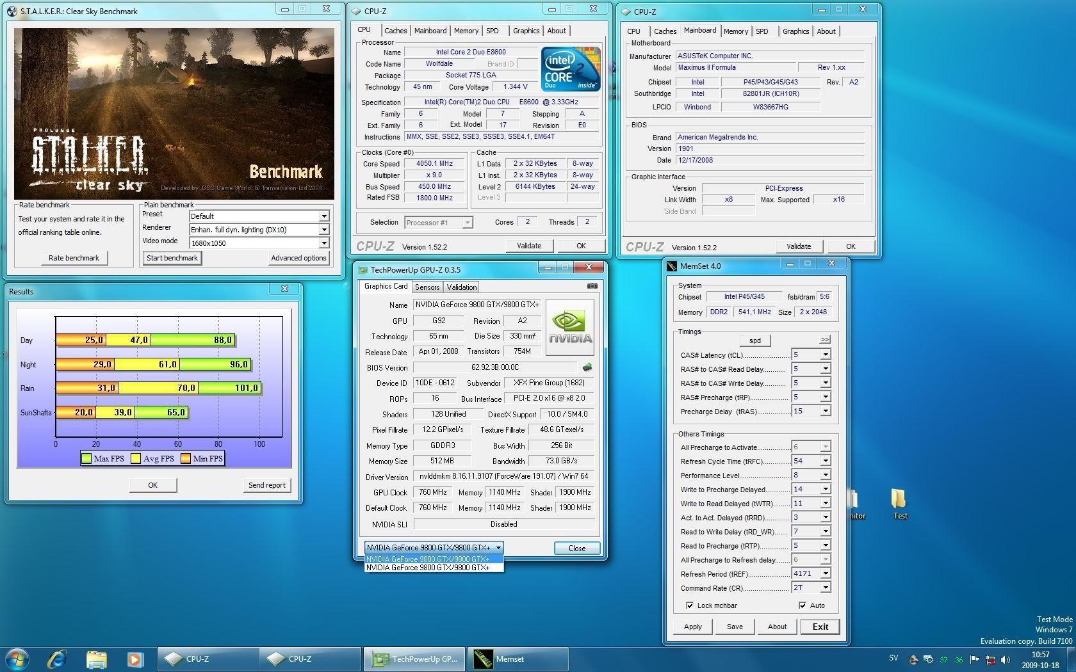Launch Internet Explorer from the taskbar

pos(58,659)
